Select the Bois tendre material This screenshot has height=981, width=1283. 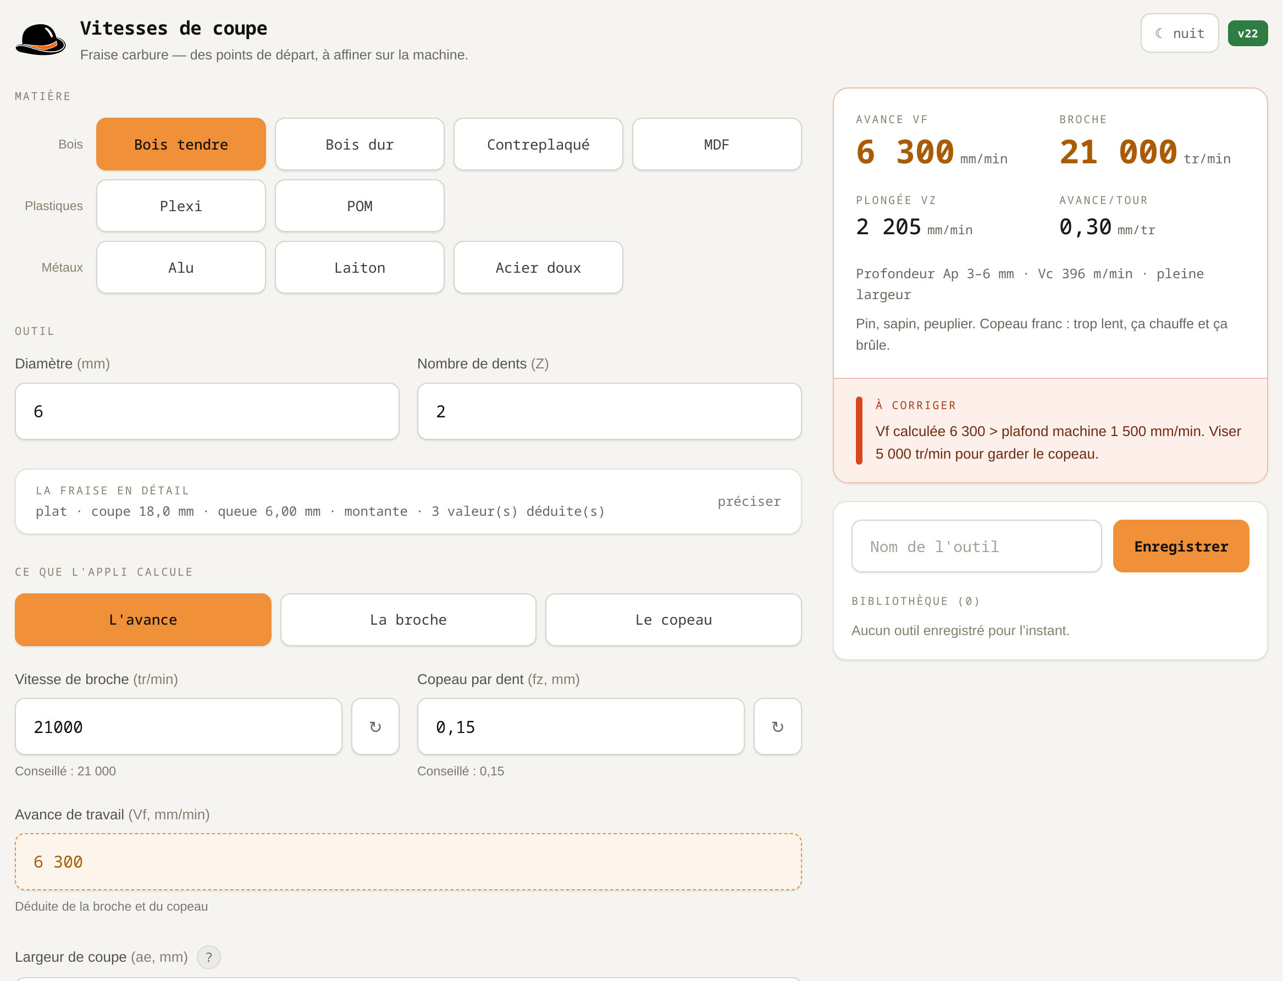[181, 144]
